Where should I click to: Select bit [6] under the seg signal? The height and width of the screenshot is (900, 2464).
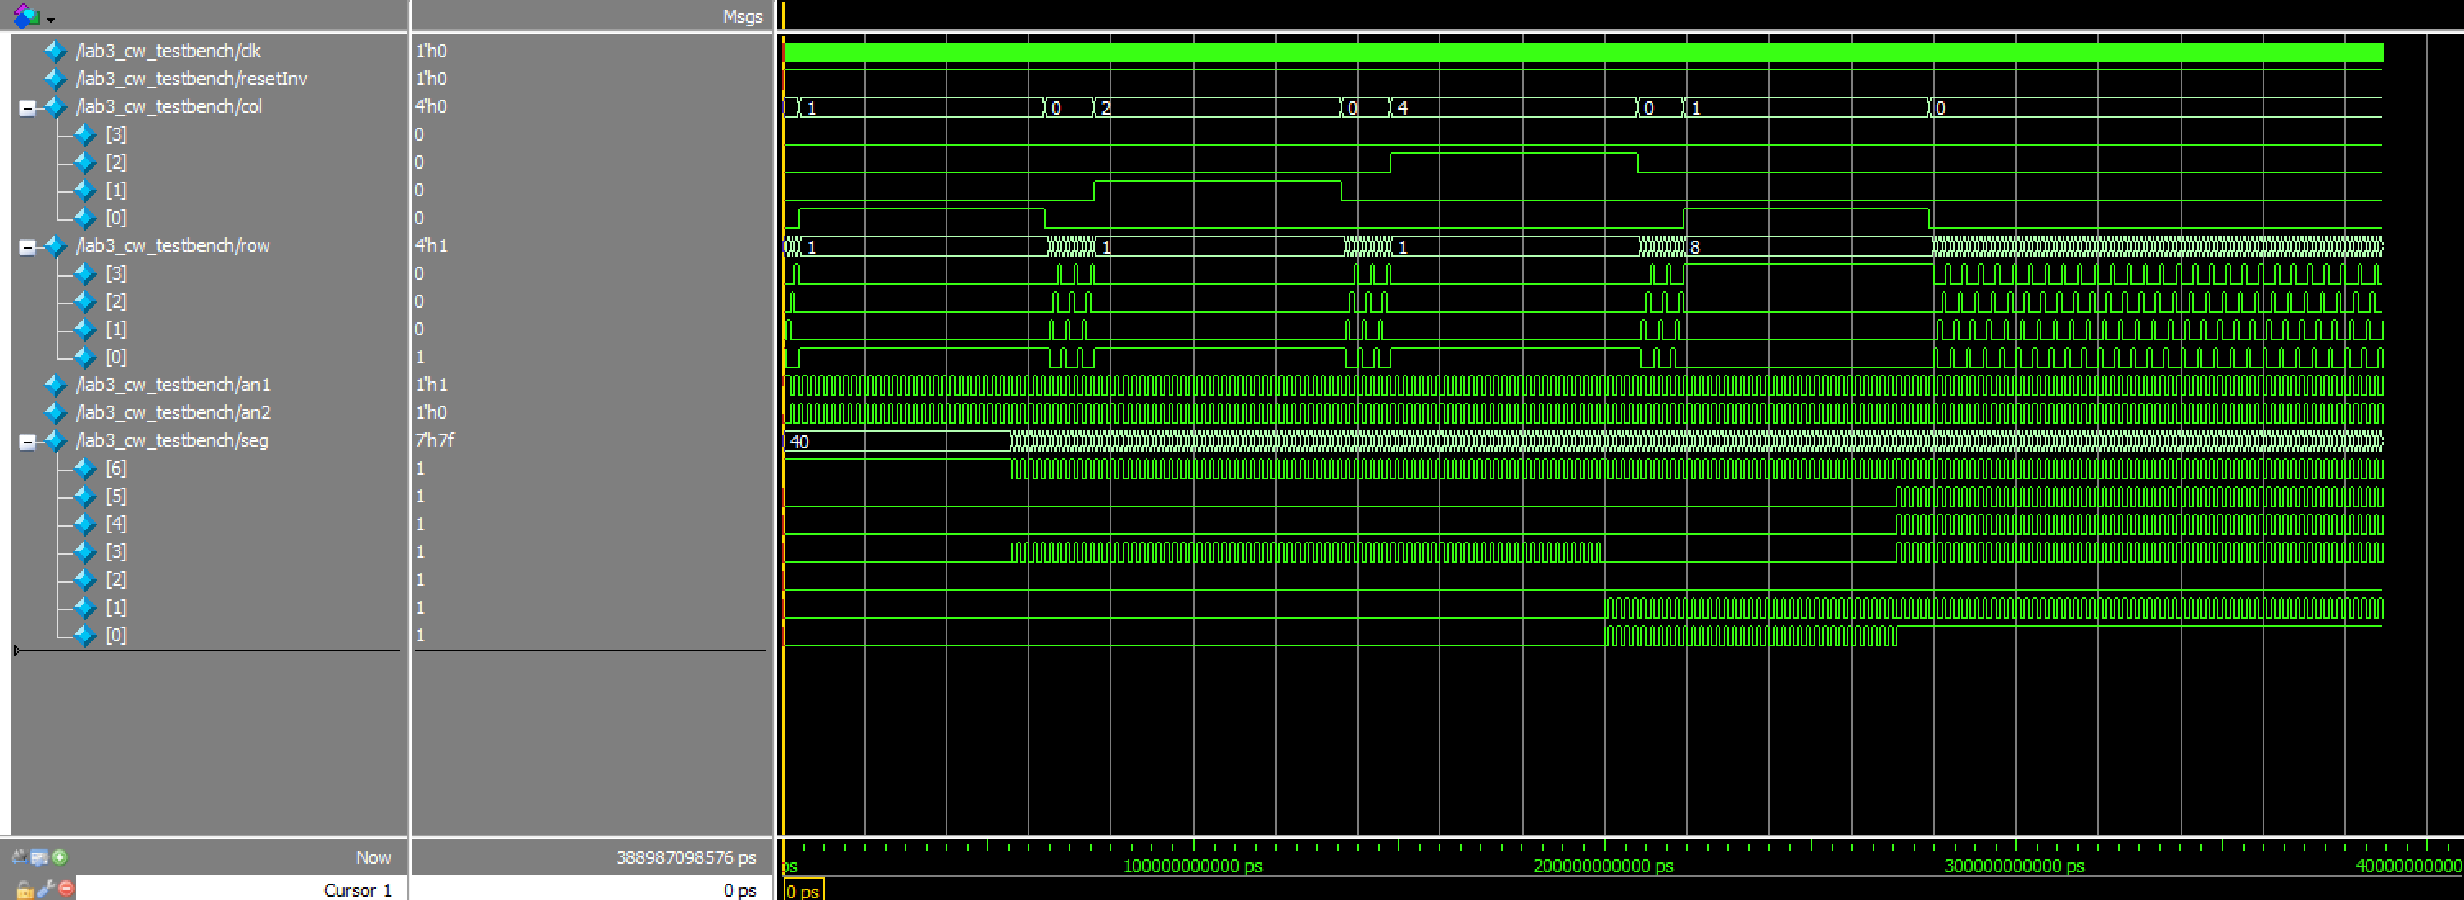(115, 468)
